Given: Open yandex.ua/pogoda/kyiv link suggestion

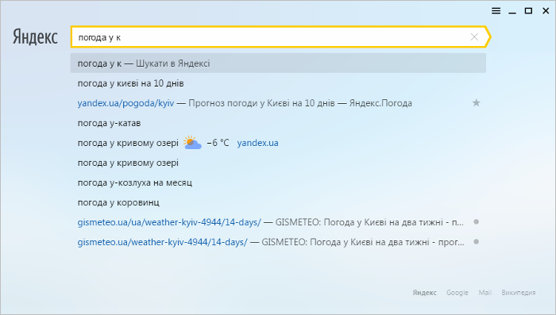Looking at the screenshot, I should pos(125,103).
